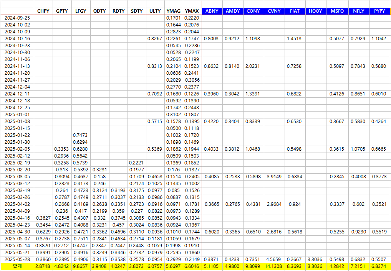Select the blue NFLY header cell
Viewport: 391px width, 271px height.
(x=359, y=11)
